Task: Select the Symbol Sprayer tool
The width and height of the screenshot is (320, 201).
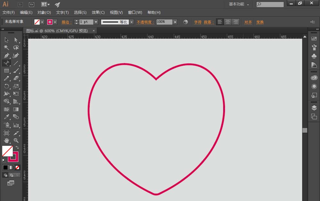Action: click(6, 125)
